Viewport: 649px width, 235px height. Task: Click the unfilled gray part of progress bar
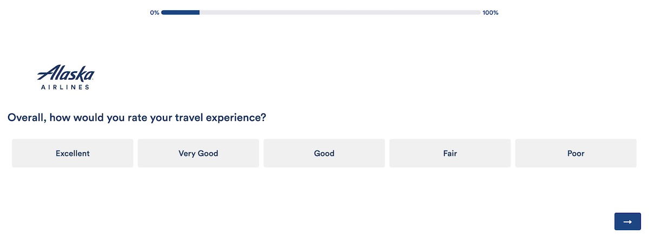point(340,12)
